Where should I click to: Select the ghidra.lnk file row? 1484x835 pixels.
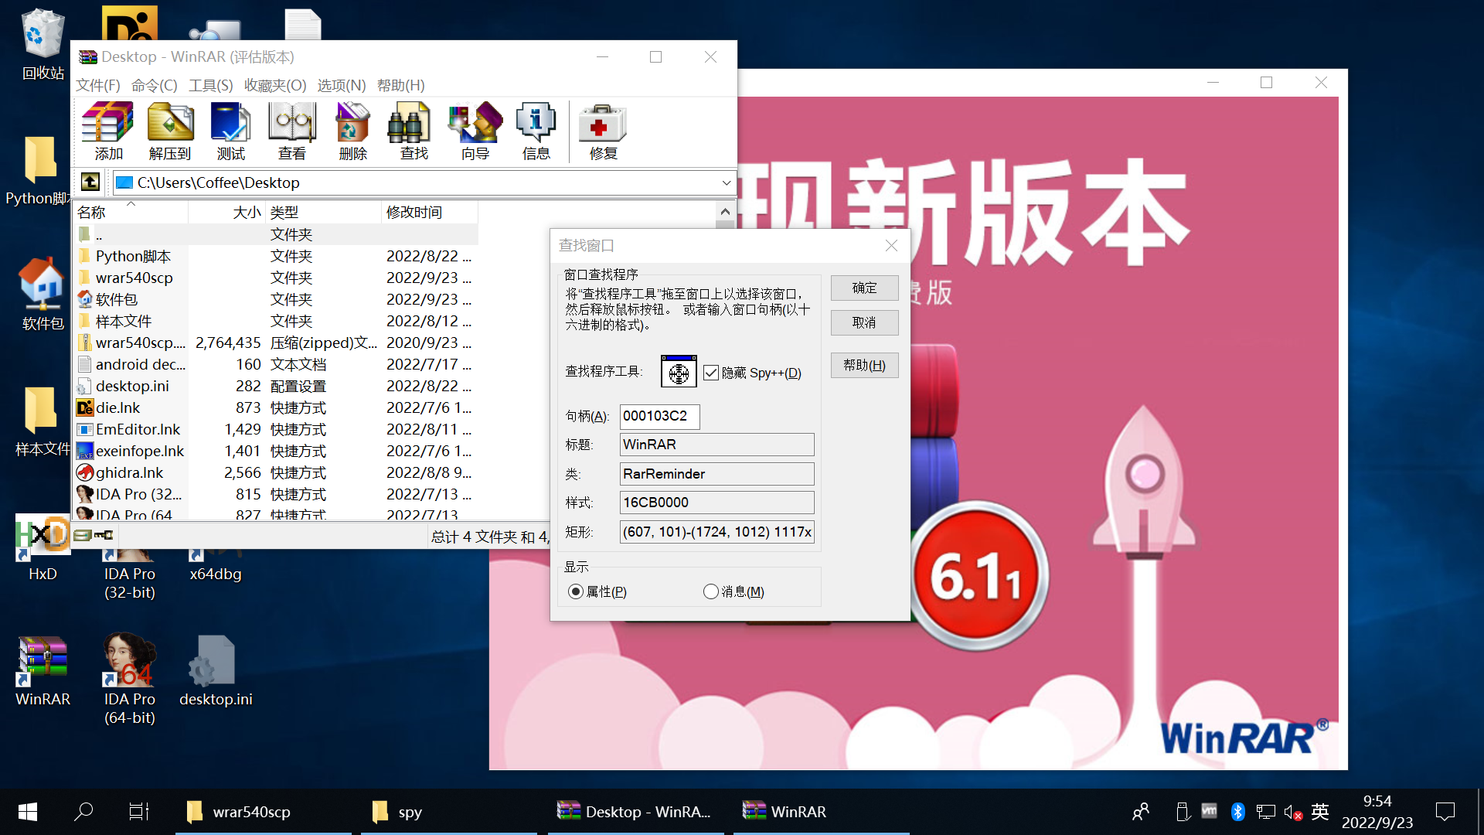click(x=276, y=472)
